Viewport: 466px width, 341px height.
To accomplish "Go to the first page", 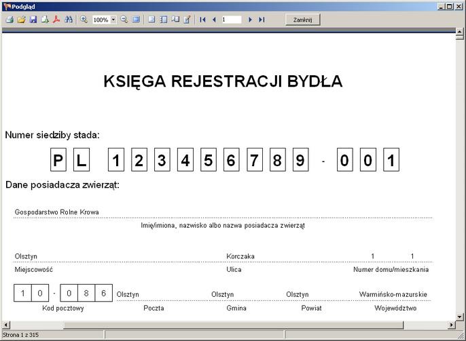I will tap(202, 20).
